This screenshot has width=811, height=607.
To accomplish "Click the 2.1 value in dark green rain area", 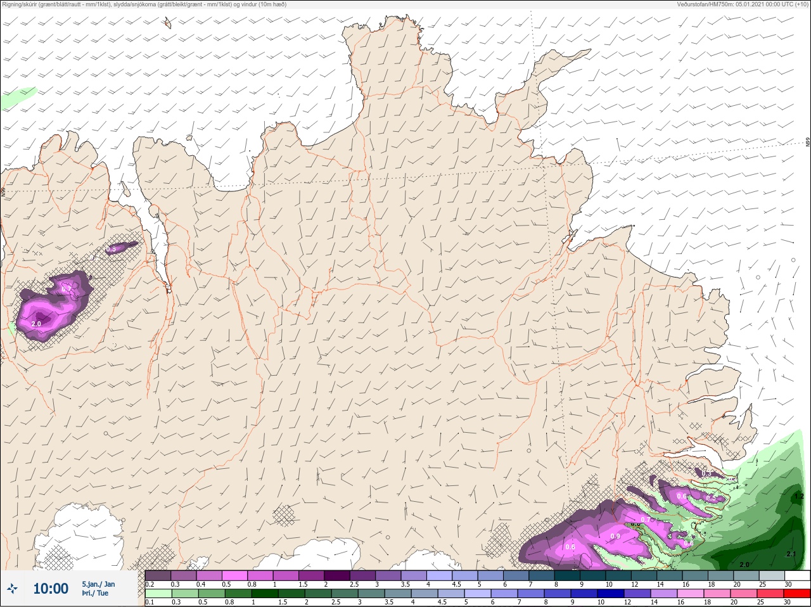I will click(x=791, y=554).
